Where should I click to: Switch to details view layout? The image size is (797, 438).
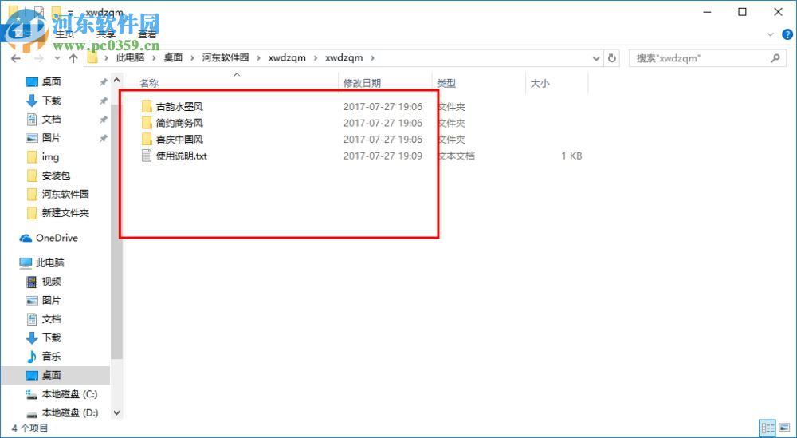click(x=768, y=428)
